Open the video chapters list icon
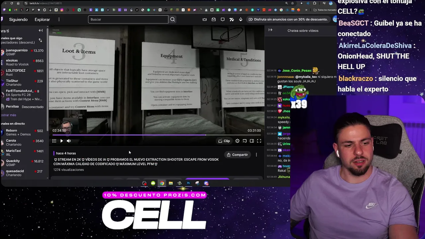The image size is (425, 239). pyautogui.click(x=54, y=141)
